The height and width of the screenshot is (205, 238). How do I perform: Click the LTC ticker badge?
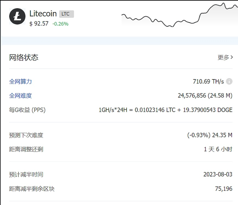[67, 14]
